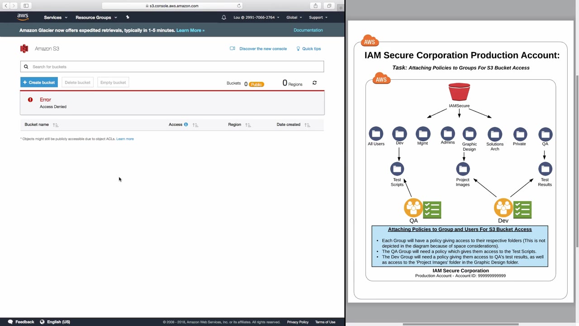Click the Empty bucket button
Screen dimensions: 579x326
pyautogui.click(x=113, y=82)
